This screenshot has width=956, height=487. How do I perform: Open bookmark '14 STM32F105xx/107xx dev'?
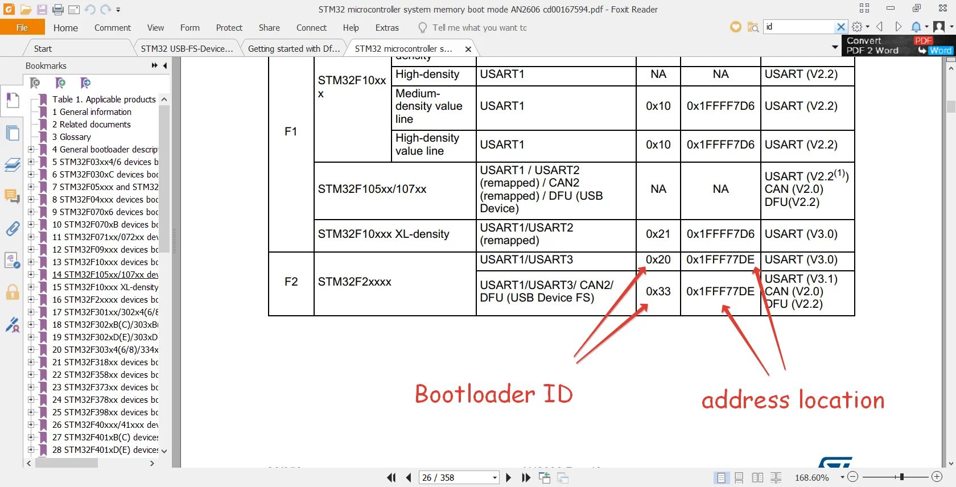(x=105, y=275)
